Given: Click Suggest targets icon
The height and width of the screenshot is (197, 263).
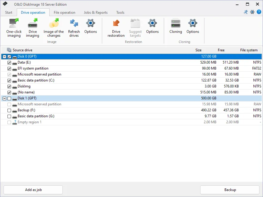Looking at the screenshot, I should point(135,23).
